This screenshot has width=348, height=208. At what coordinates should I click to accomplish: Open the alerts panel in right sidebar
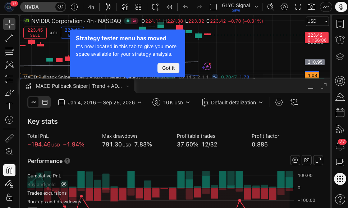(340, 40)
